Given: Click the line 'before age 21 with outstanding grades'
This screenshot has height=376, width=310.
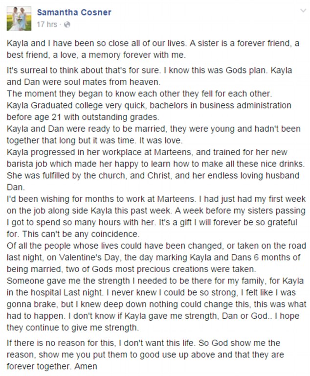Looking at the screenshot, I should pyautogui.click(x=83, y=117).
